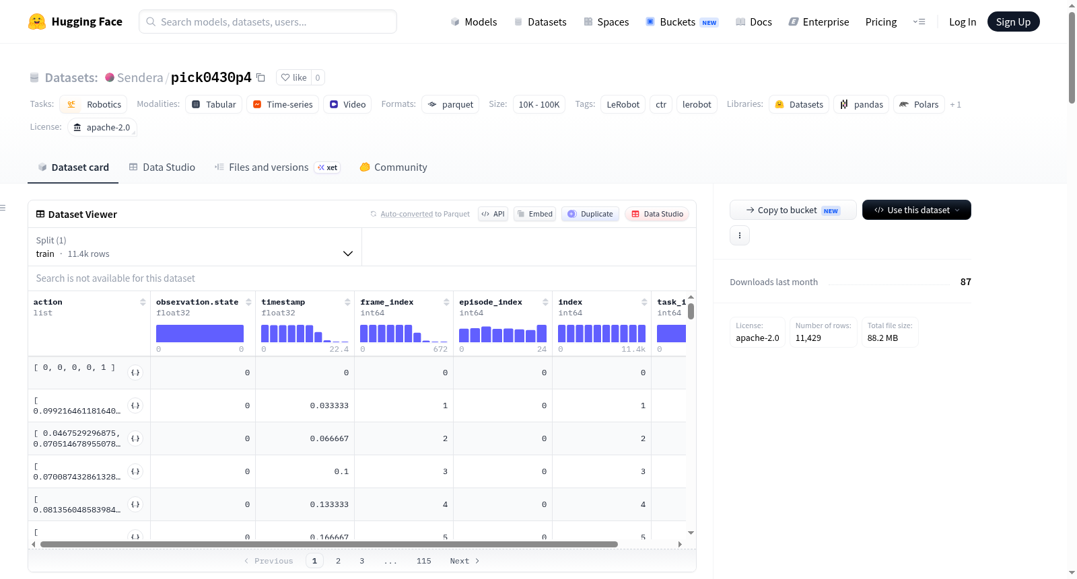Expand the Split train dropdown
Screen dimensions: 1077x579
pos(195,247)
